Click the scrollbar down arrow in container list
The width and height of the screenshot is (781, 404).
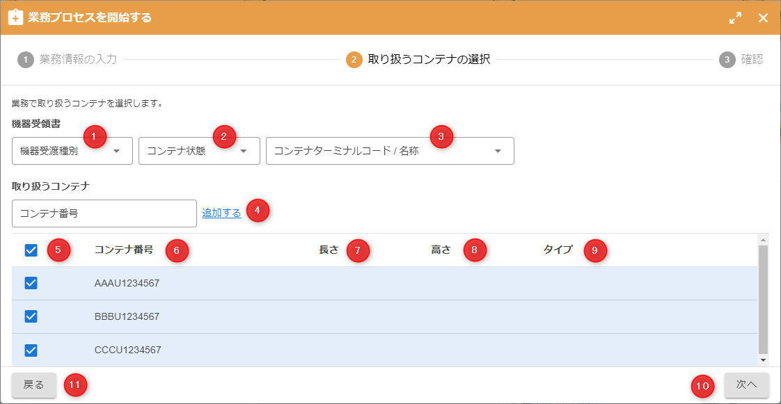[763, 360]
